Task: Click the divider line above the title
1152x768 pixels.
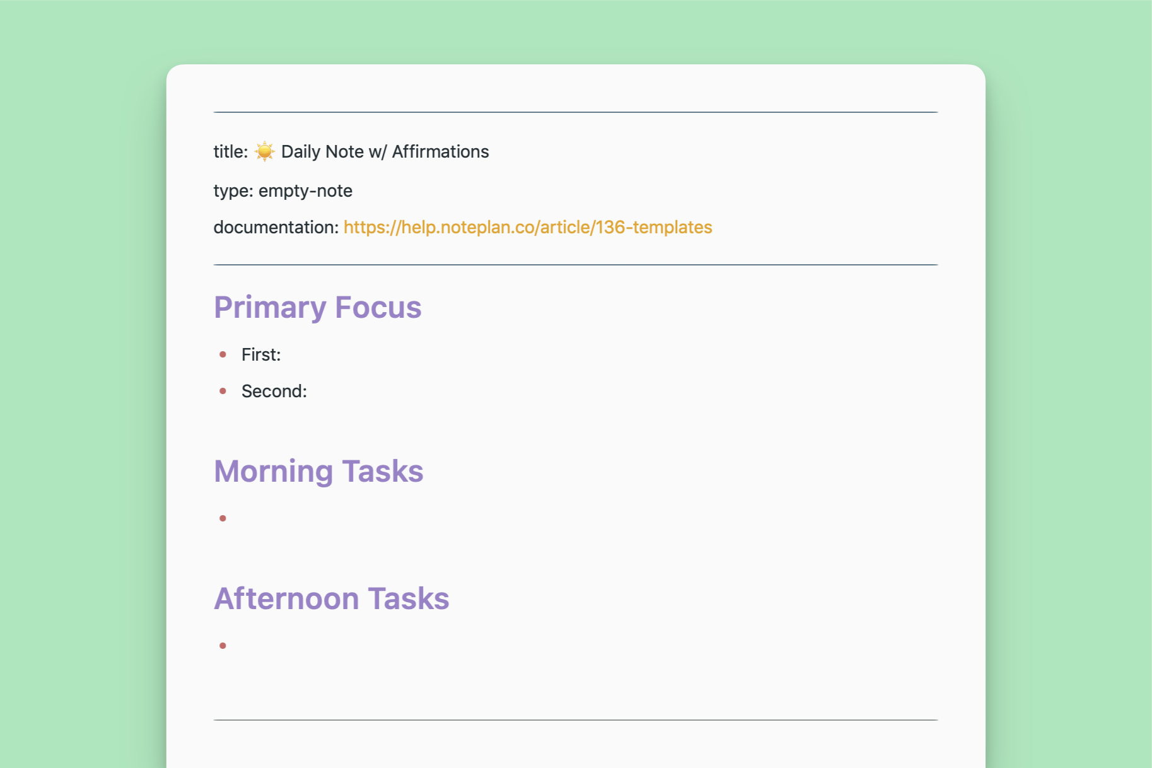Action: pyautogui.click(x=576, y=112)
